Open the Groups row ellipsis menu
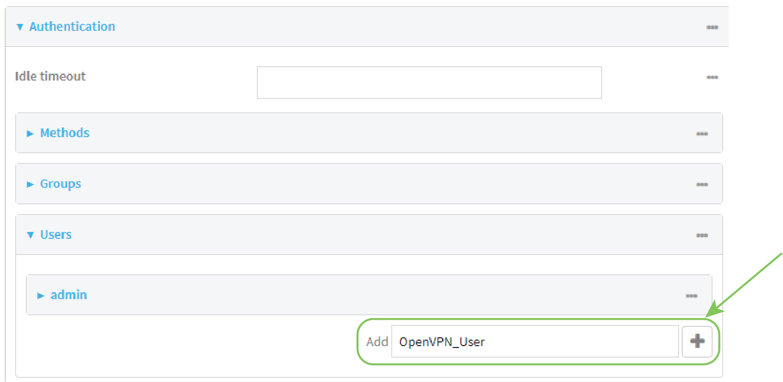Viewport: 783px width, 382px height. coord(702,185)
